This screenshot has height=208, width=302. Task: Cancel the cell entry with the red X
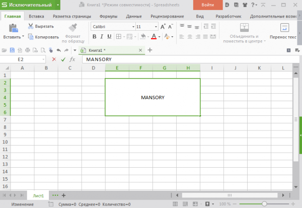(x=54, y=59)
